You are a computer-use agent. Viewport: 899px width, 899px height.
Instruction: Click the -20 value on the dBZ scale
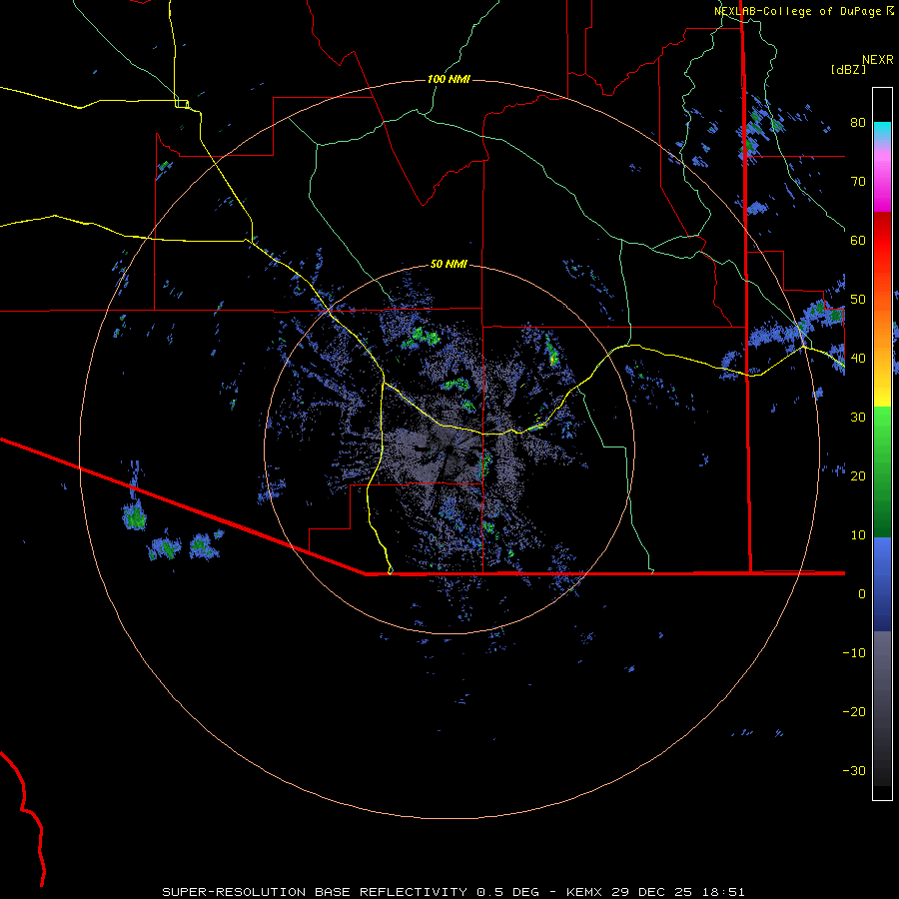(854, 712)
